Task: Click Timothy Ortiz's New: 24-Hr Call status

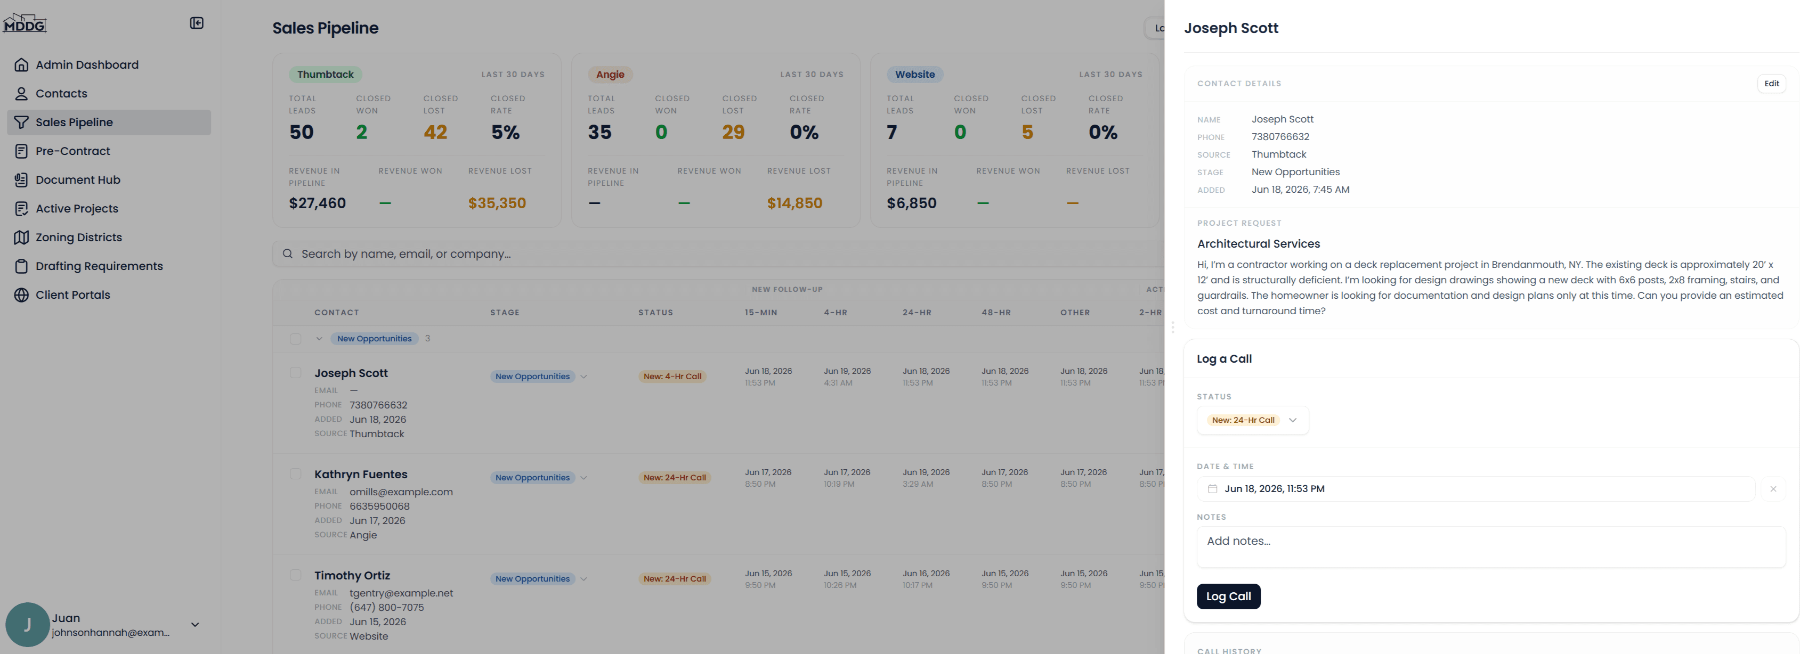Action: [x=674, y=578]
